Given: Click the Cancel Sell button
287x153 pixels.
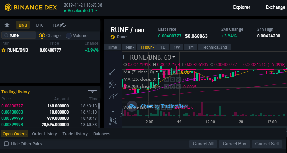Looking at the screenshot, I should (x=267, y=144).
